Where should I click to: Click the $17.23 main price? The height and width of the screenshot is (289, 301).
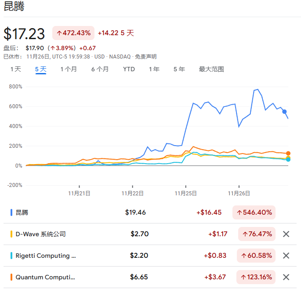click(x=24, y=34)
